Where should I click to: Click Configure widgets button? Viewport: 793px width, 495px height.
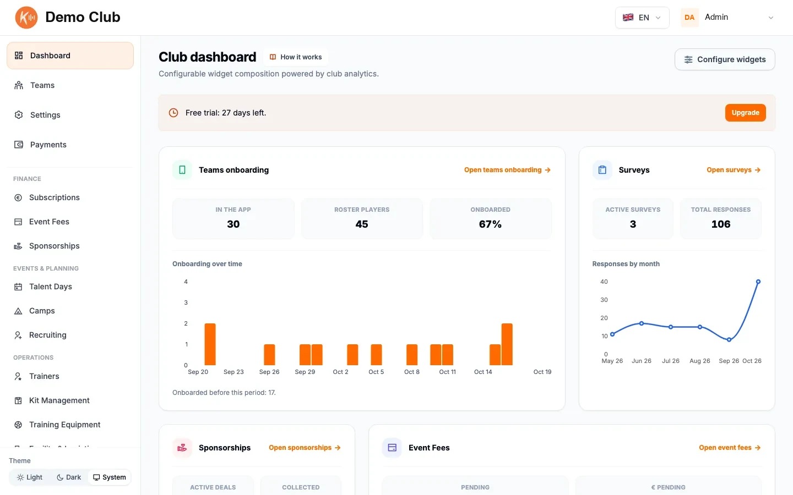(x=725, y=59)
